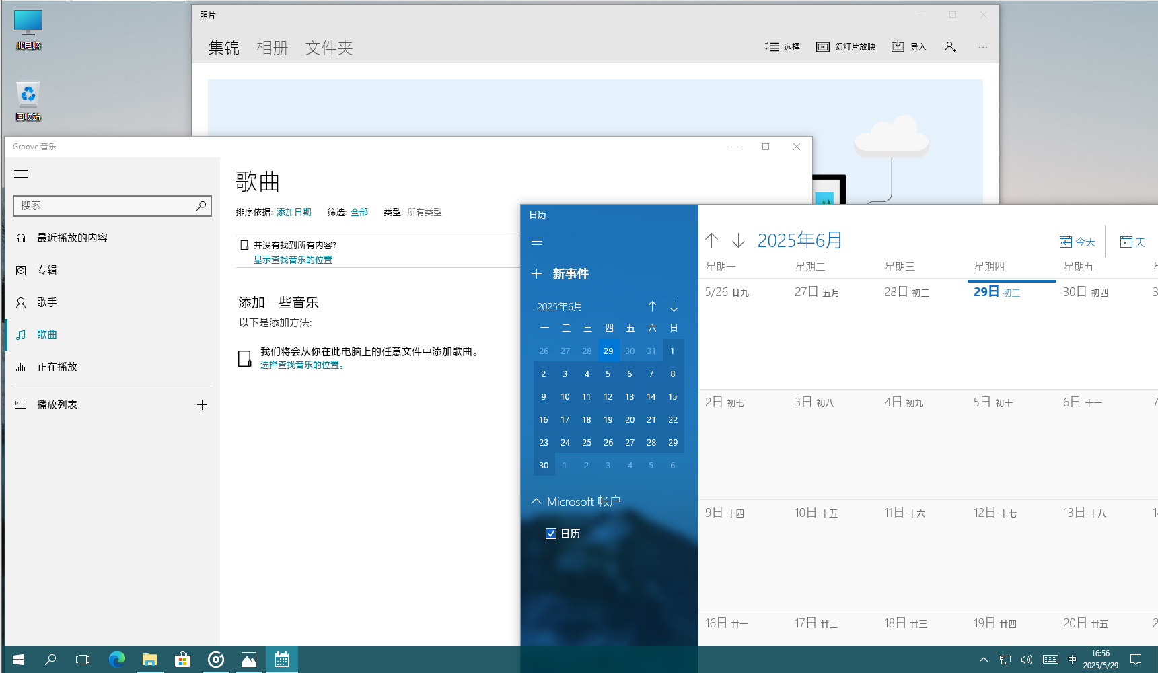This screenshot has width=1158, height=673.
Task: Click in the Groove 搜索 input field
Action: pyautogui.click(x=104, y=206)
